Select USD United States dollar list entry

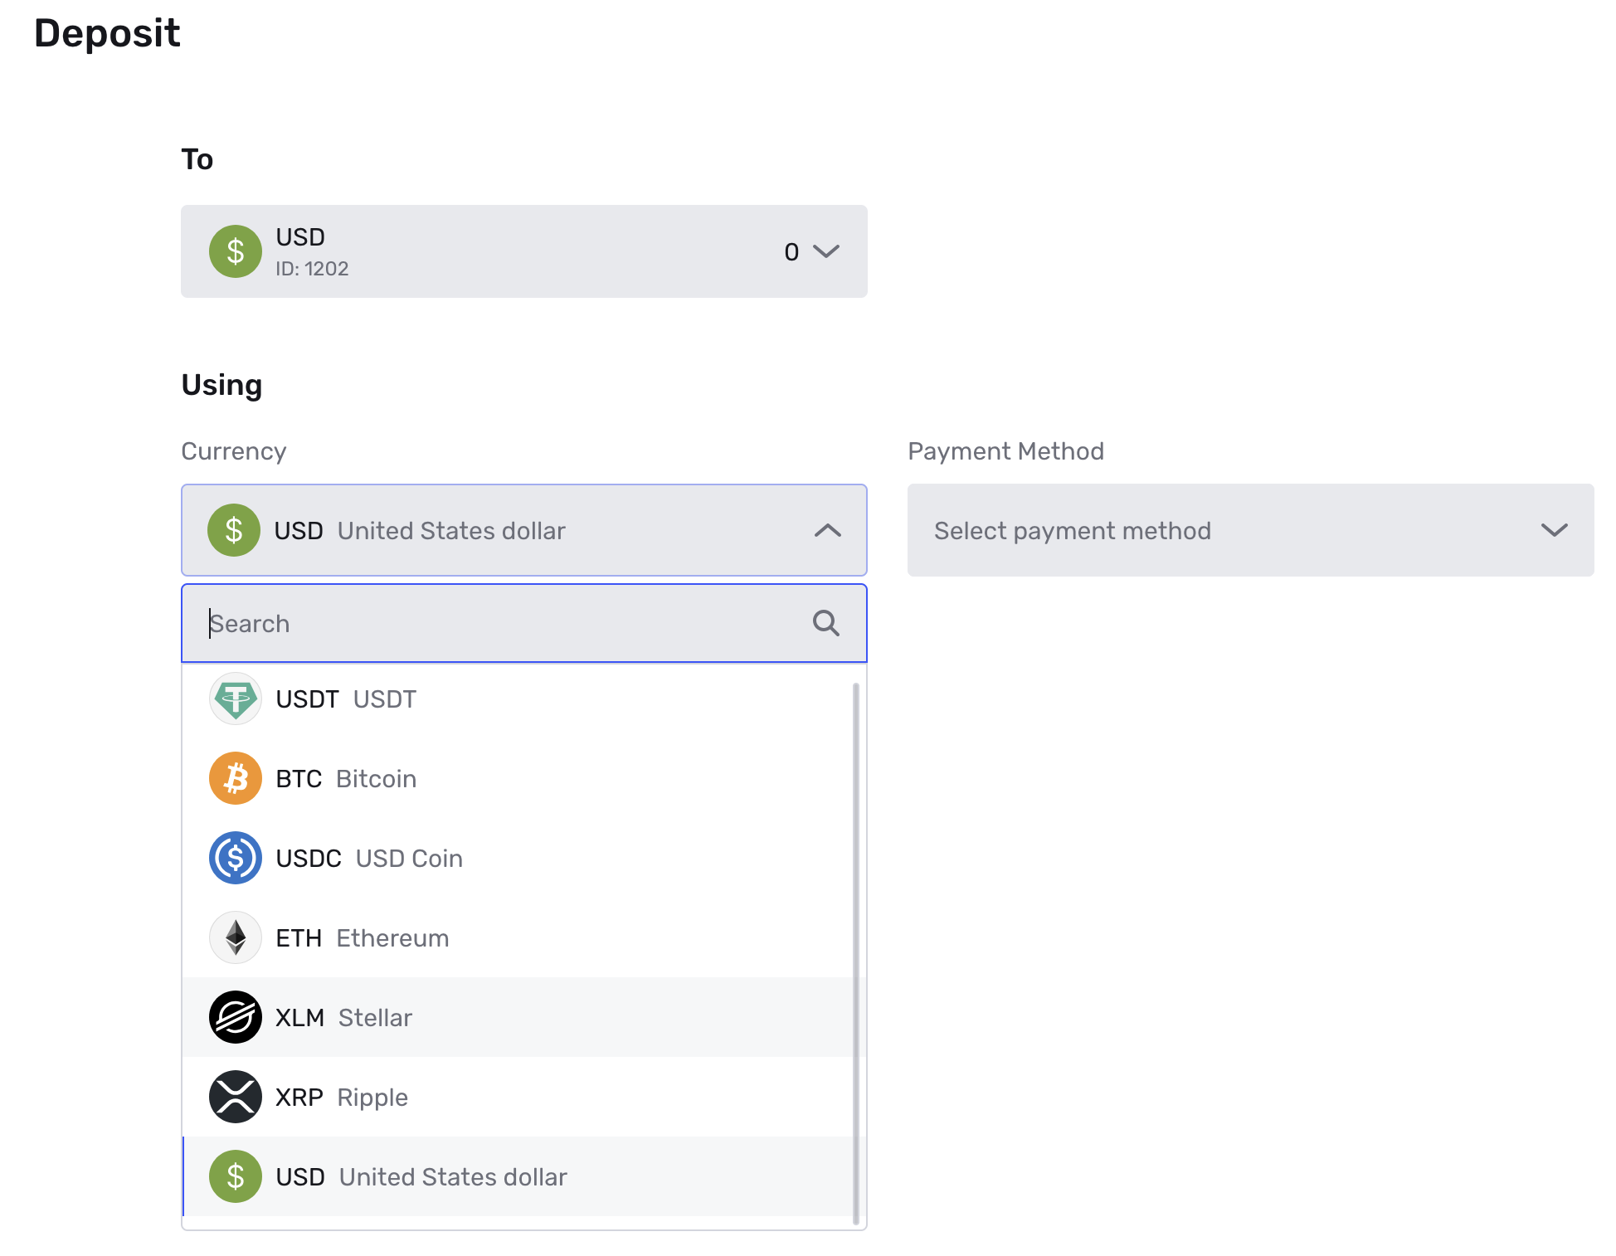tap(421, 1177)
